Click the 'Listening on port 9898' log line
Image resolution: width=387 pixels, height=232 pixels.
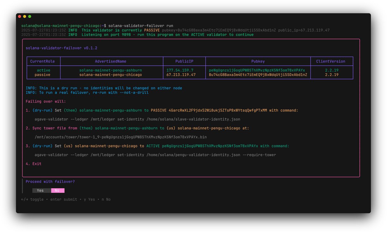(137, 35)
